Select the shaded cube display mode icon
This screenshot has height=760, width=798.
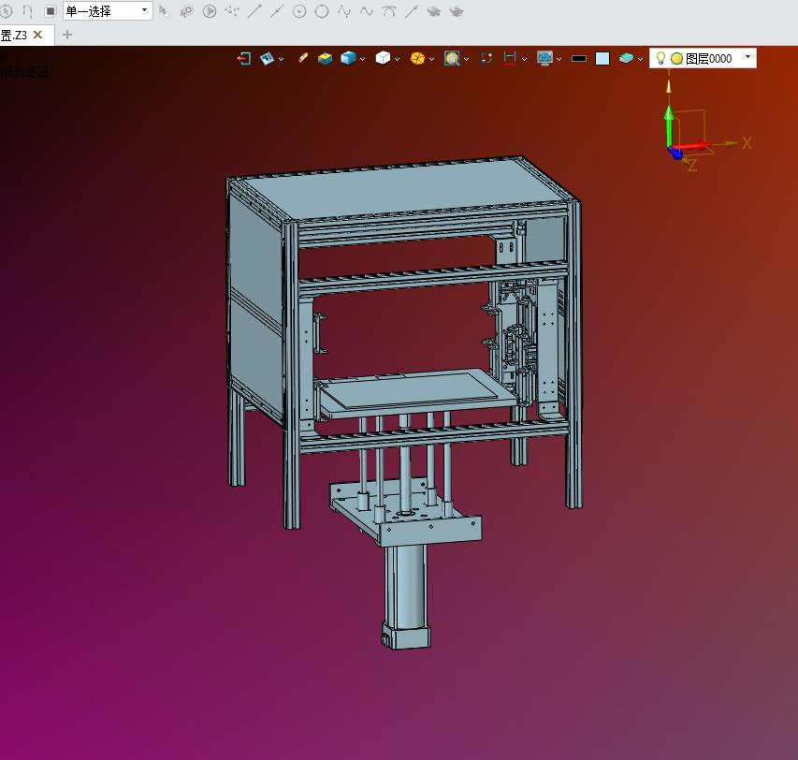[348, 58]
